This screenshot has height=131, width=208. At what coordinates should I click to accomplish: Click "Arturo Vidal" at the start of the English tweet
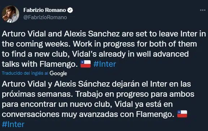[x=24, y=34]
